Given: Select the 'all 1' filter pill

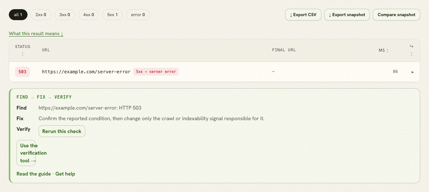Looking at the screenshot, I should [18, 15].
